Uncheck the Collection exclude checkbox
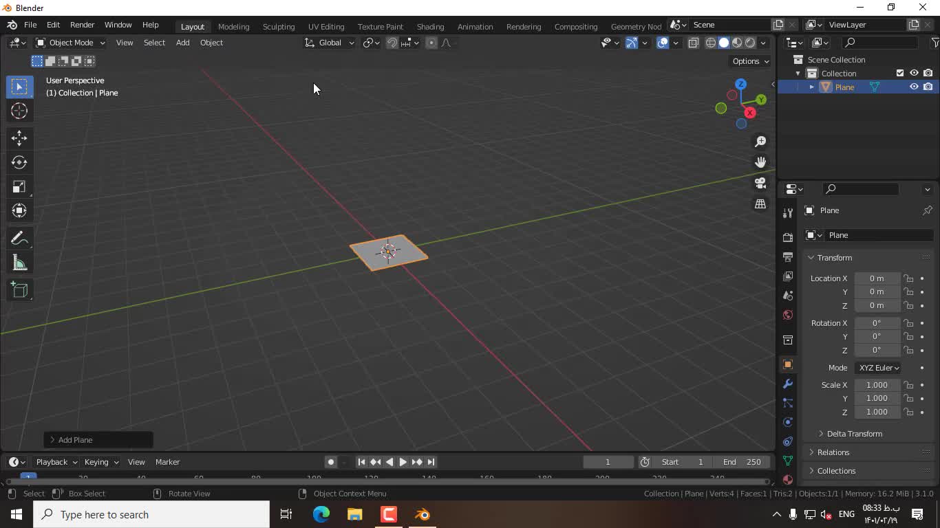 pos(900,73)
